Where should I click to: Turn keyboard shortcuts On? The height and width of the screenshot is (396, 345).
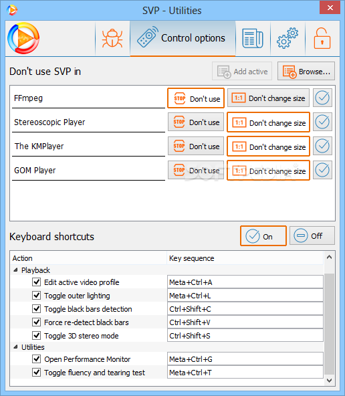(x=263, y=236)
